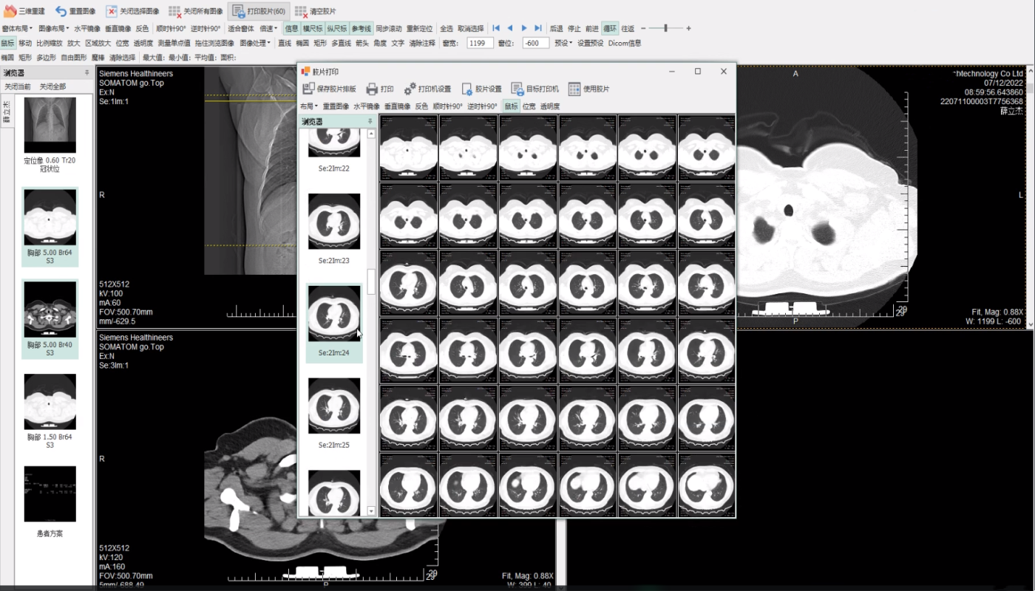The height and width of the screenshot is (591, 1035).
Task: Click 反色 invert in main toolbar
Action: [x=142, y=28]
